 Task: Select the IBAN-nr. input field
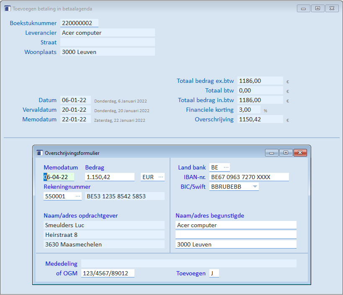tap(249, 177)
